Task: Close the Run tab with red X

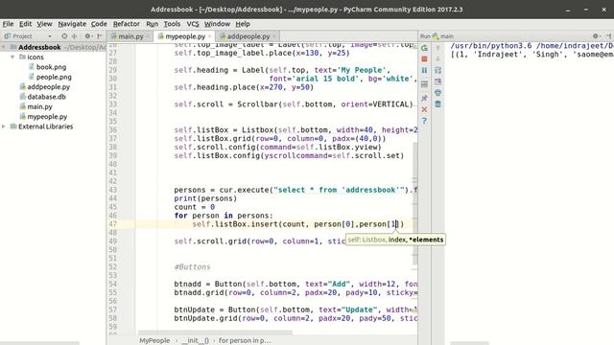Action: click(x=424, y=109)
